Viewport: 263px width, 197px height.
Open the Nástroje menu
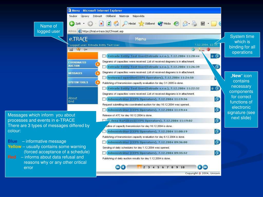[124, 16]
